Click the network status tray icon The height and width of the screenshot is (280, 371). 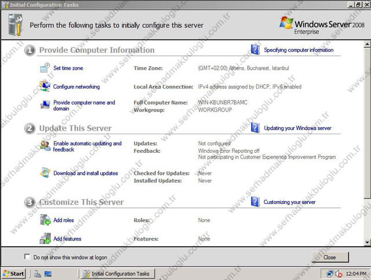330,274
